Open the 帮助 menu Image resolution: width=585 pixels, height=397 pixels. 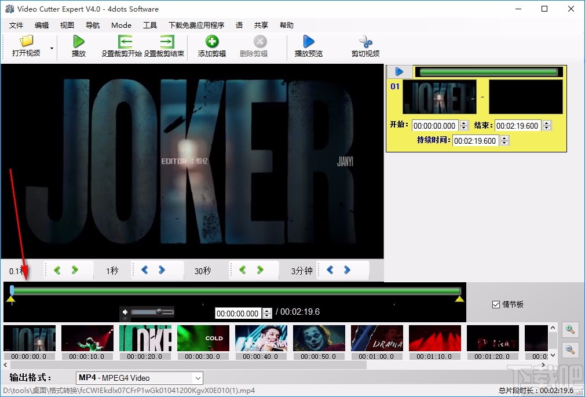[286, 25]
